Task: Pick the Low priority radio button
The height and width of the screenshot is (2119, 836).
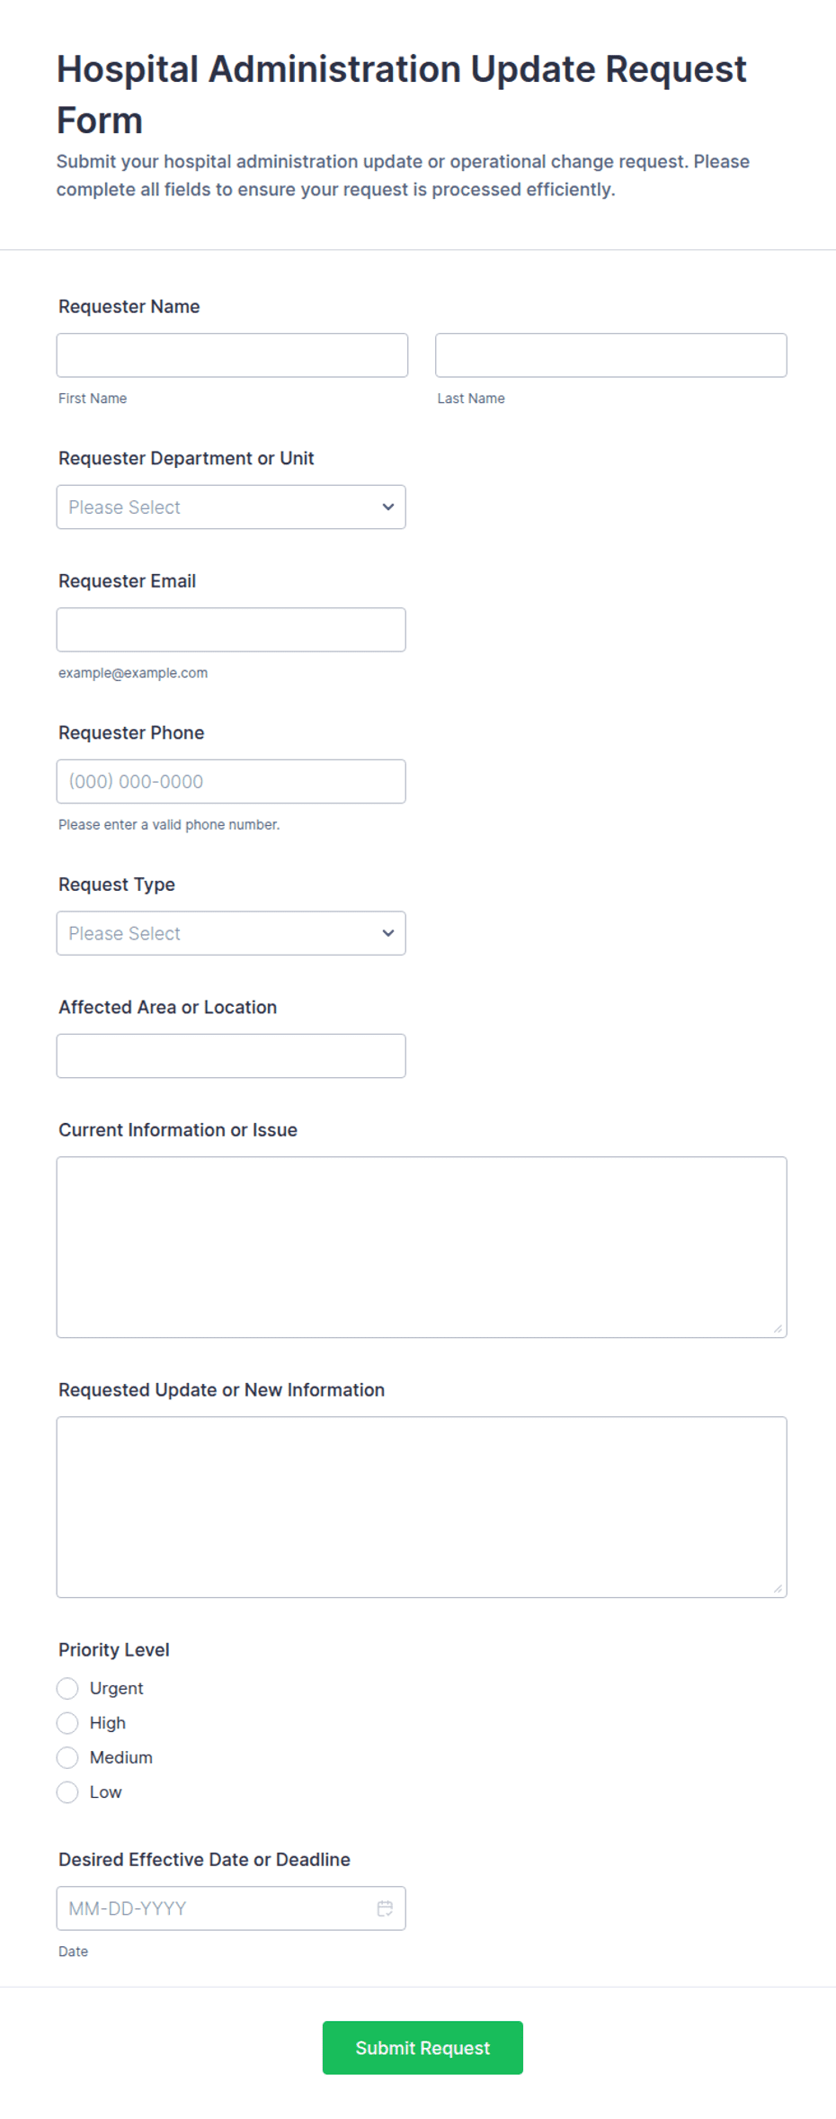Action: [x=67, y=1791]
